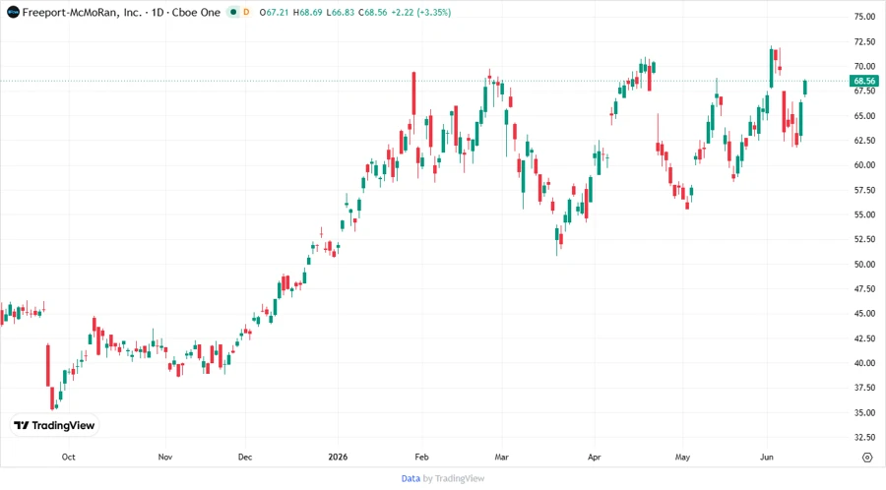The image size is (886, 490).
Task: Click the 57.50 price axis label
Action: coord(864,190)
